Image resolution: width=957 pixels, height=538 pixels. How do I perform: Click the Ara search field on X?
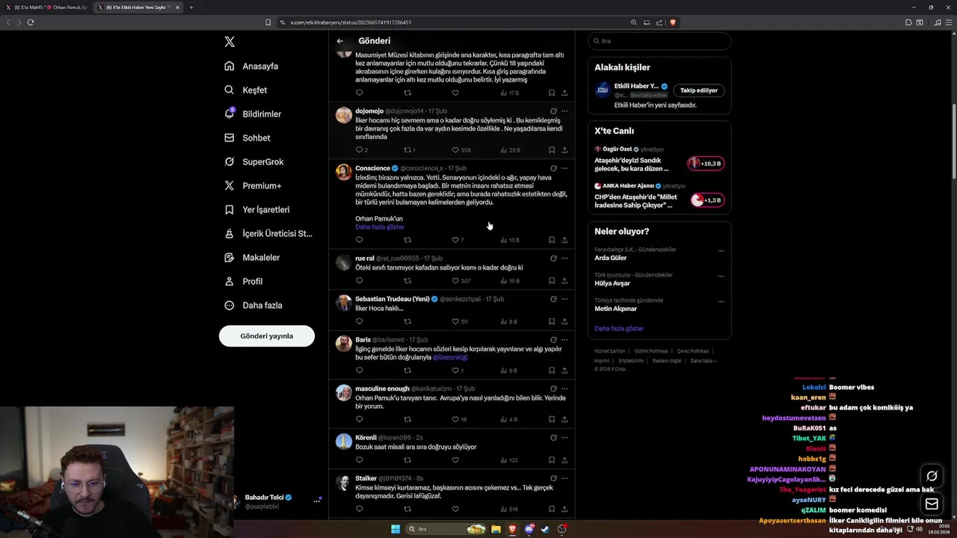[x=659, y=41]
